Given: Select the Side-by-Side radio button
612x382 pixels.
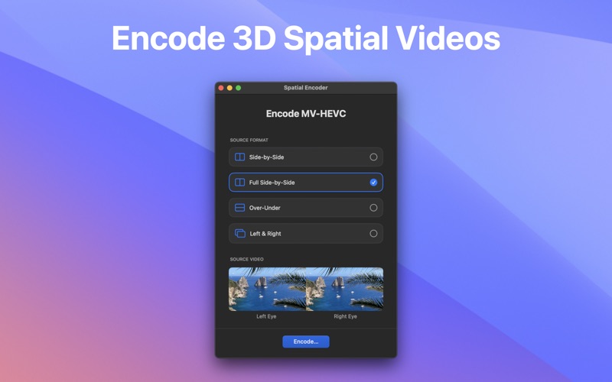Looking at the screenshot, I should pos(373,157).
